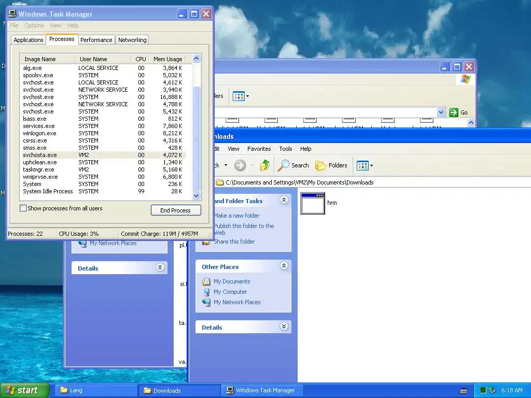Go up one folder level in Downloads
Screen dimensions: 531x398
tap(265, 165)
